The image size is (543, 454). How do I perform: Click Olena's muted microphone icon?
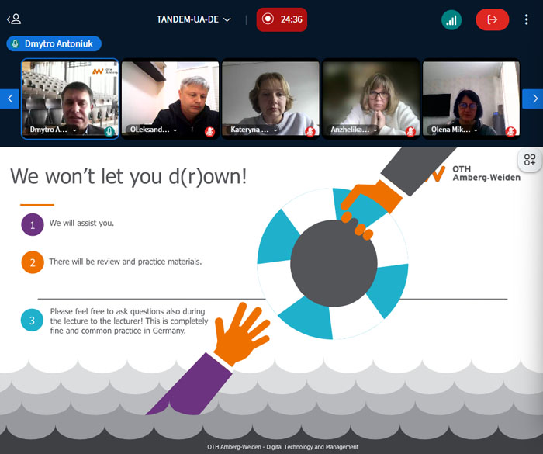tap(510, 131)
